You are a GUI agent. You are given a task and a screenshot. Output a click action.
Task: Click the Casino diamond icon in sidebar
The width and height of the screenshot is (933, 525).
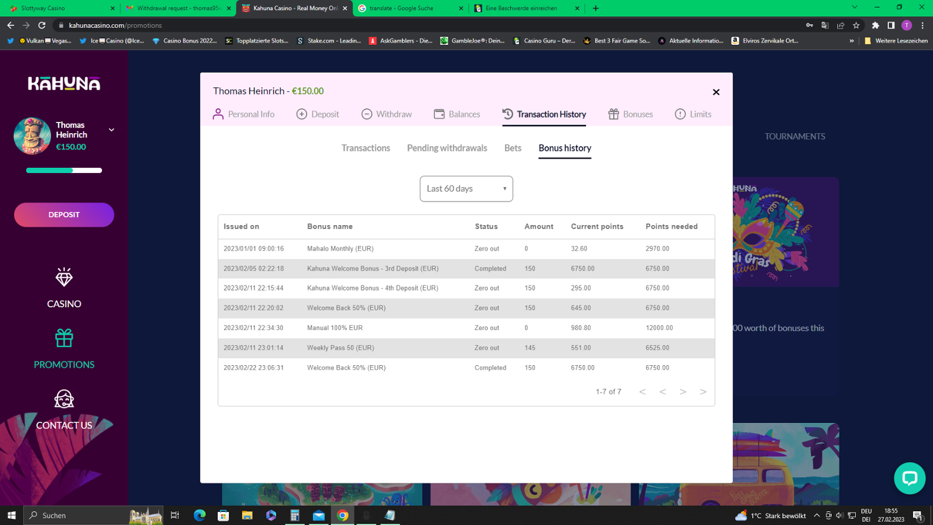(64, 277)
